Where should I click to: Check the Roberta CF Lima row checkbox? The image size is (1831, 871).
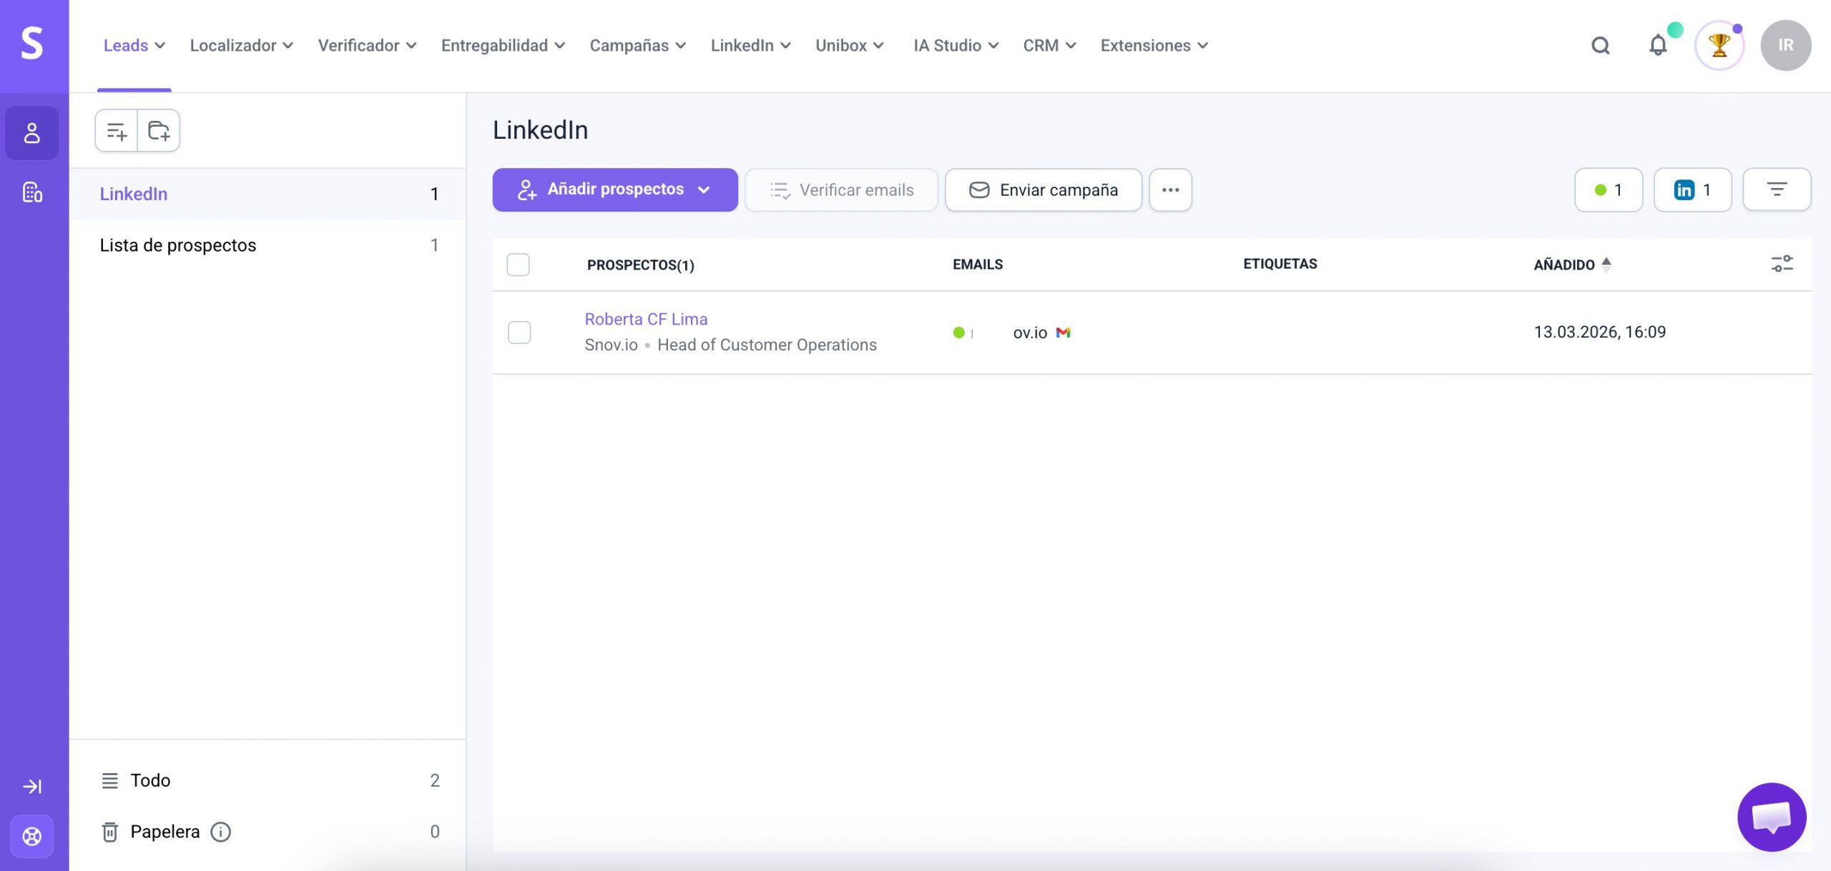click(519, 333)
